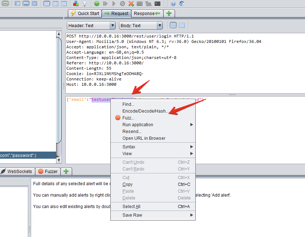Open the Header: Text dropdown
Screen dimensions: 305x237
pyautogui.click(x=91, y=25)
